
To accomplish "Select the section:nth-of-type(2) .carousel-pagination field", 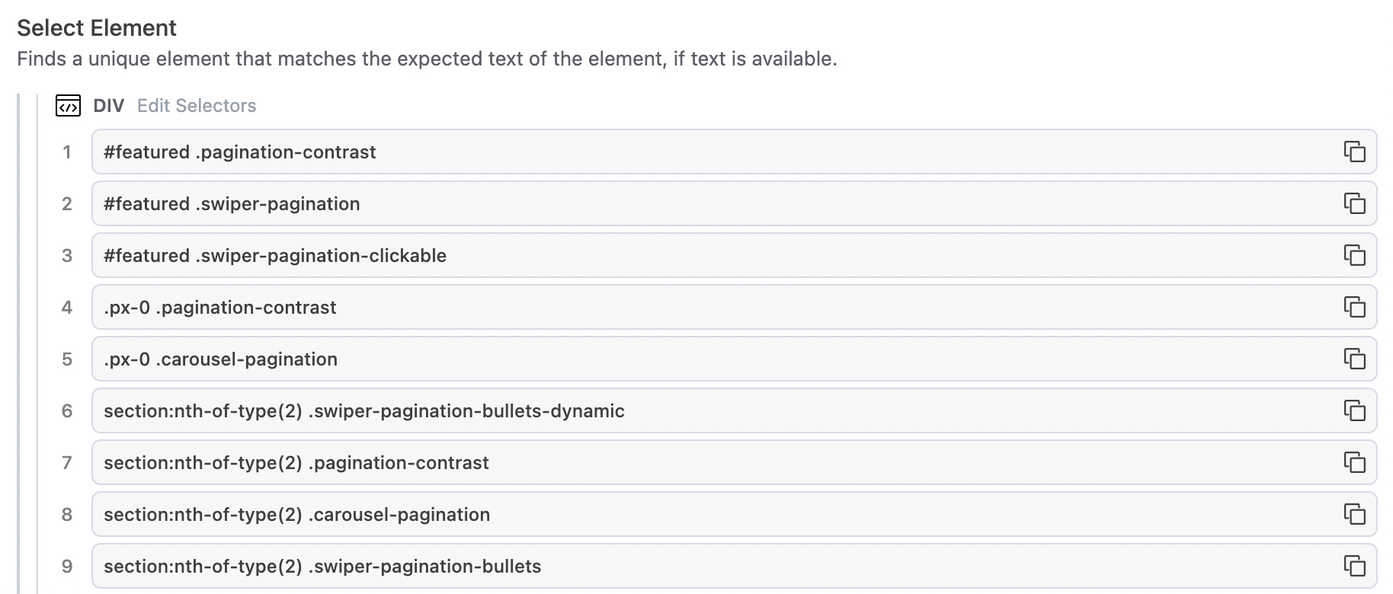I will 686,514.
